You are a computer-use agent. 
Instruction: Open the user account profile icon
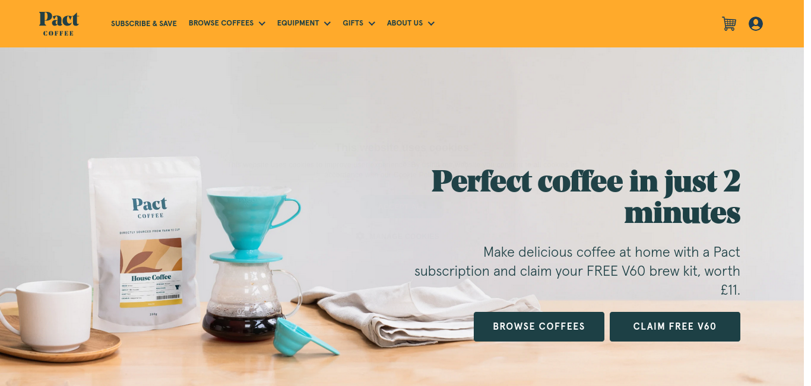(756, 24)
